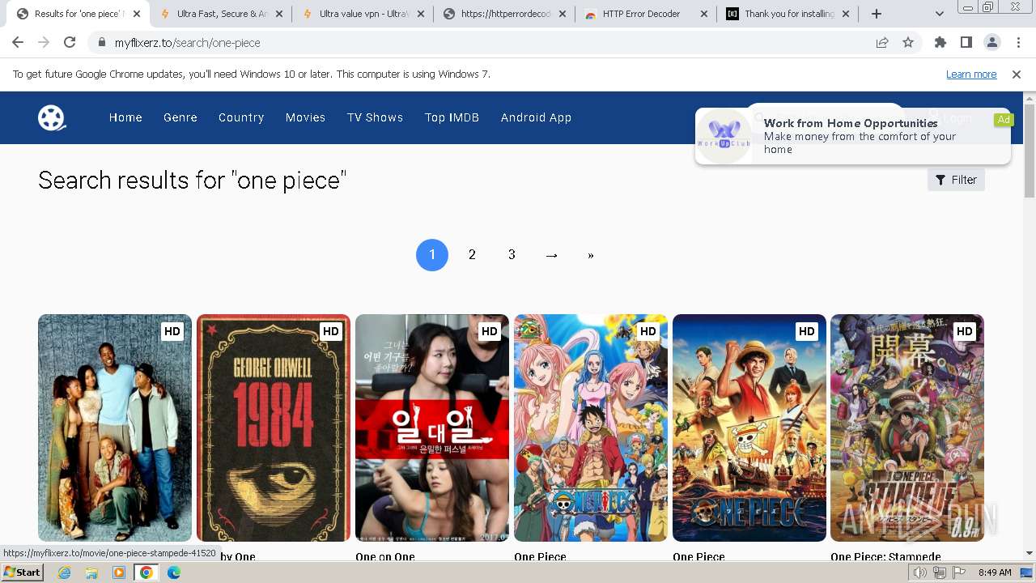Image resolution: width=1036 pixels, height=583 pixels.
Task: Open the Chrome extensions puzzle icon
Action: click(940, 43)
